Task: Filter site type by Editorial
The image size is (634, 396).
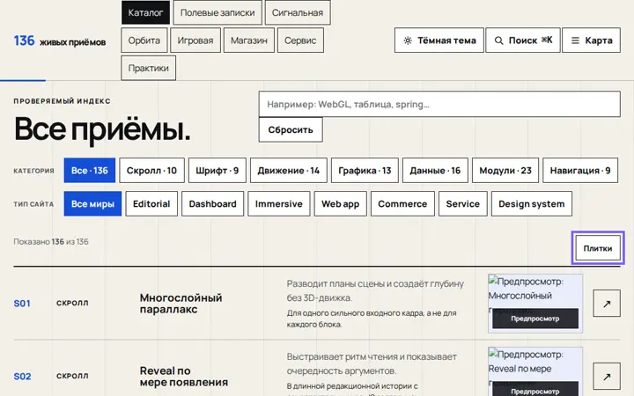Action: coord(151,203)
